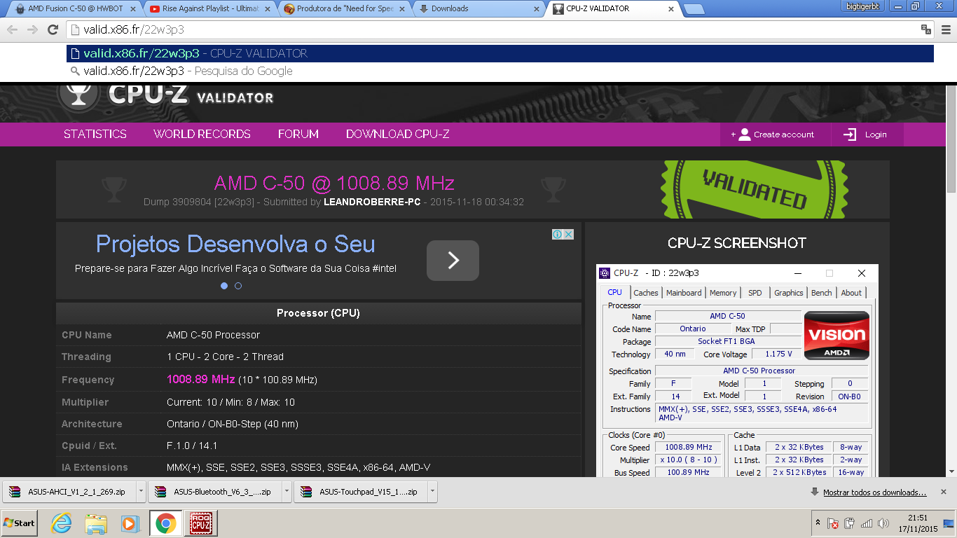Click the Action Center flag tray icon
The width and height of the screenshot is (957, 538).
pyautogui.click(x=833, y=523)
